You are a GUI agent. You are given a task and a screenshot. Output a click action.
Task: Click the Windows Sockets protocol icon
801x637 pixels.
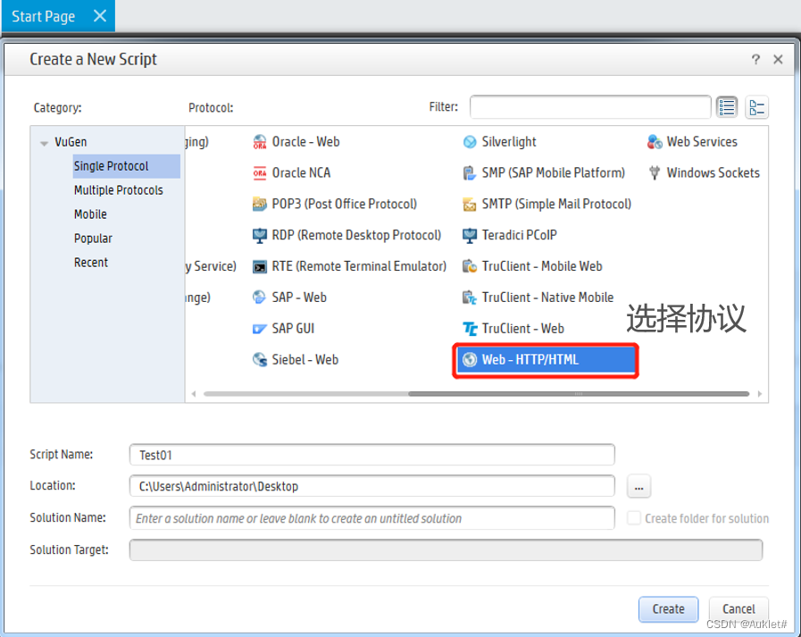point(655,172)
